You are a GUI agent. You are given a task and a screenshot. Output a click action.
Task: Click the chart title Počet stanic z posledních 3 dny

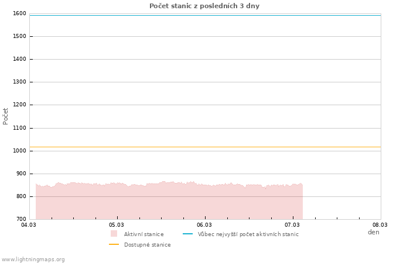pos(204,6)
